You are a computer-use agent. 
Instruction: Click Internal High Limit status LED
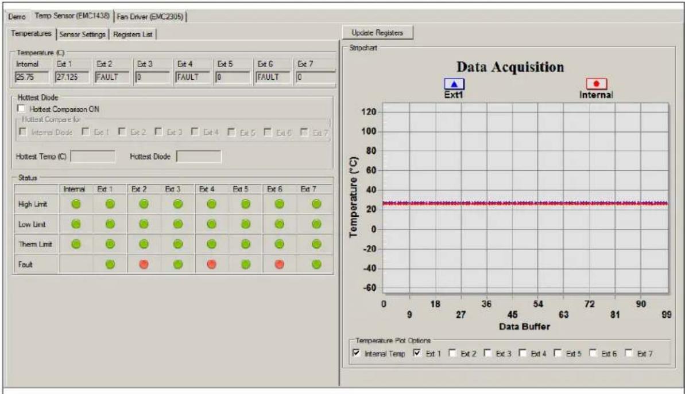point(76,204)
